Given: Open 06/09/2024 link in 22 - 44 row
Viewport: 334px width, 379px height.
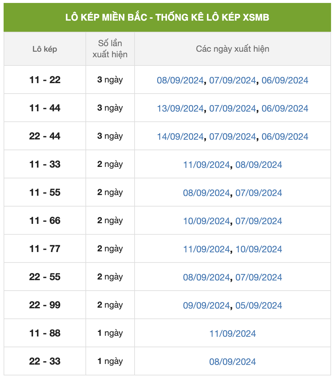Looking at the screenshot, I should [x=285, y=136].
